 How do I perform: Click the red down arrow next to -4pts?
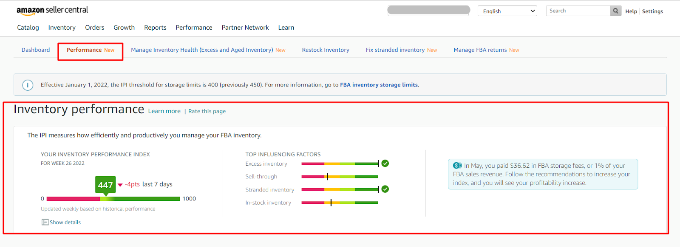coord(120,185)
